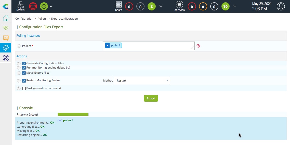Click the green Export button
The height and width of the screenshot is (145, 290).
tap(151, 98)
